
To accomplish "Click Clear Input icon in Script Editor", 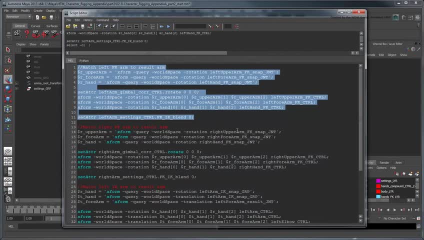I will [x=106, y=26].
